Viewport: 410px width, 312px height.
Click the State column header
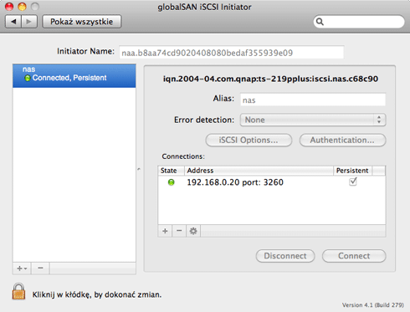pyautogui.click(x=171, y=171)
